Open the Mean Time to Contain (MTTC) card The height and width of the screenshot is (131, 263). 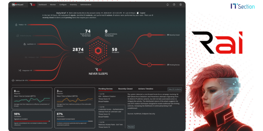tap(32, 98)
